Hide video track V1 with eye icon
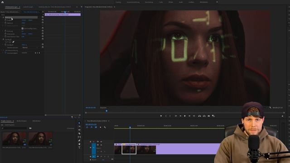 pyautogui.click(x=101, y=145)
